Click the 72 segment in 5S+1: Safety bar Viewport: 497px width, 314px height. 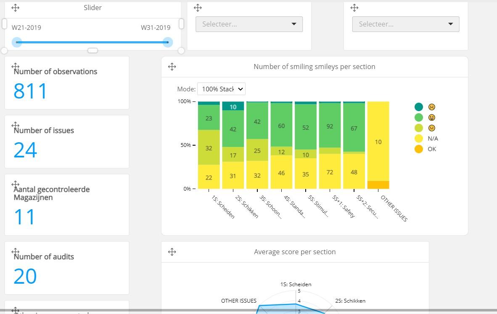330,172
